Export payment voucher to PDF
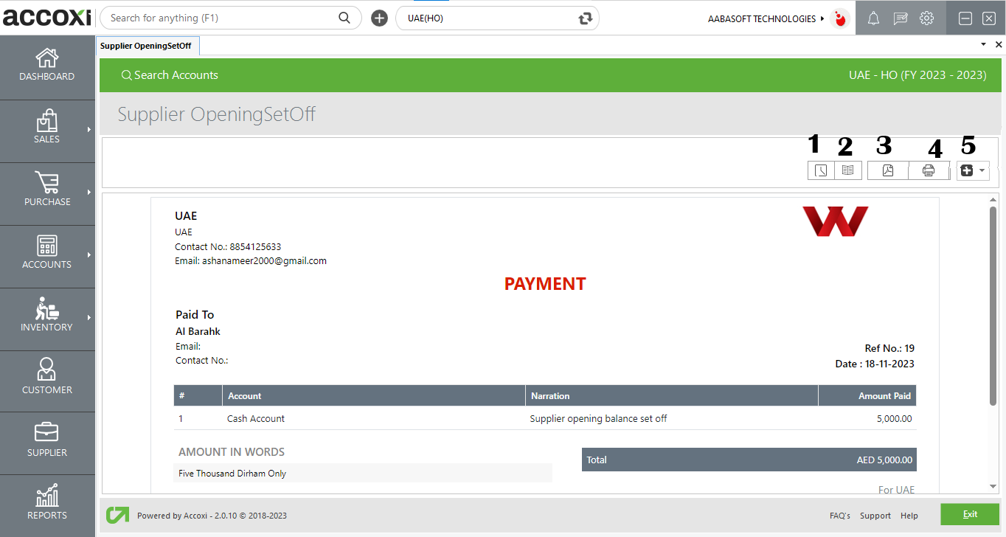The image size is (1006, 537). 888,170
